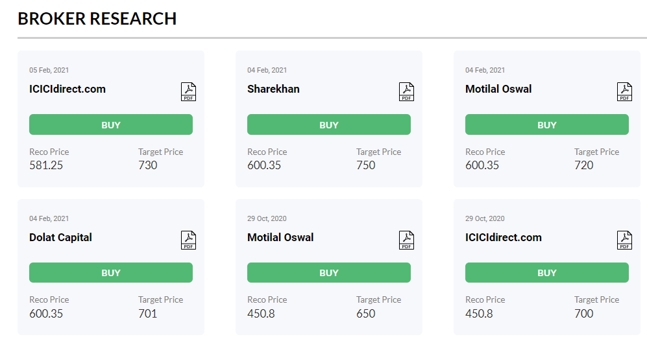This screenshot has width=647, height=339.
Task: Click BUY button on Motilal Oswal 29 Oct card
Action: [329, 272]
